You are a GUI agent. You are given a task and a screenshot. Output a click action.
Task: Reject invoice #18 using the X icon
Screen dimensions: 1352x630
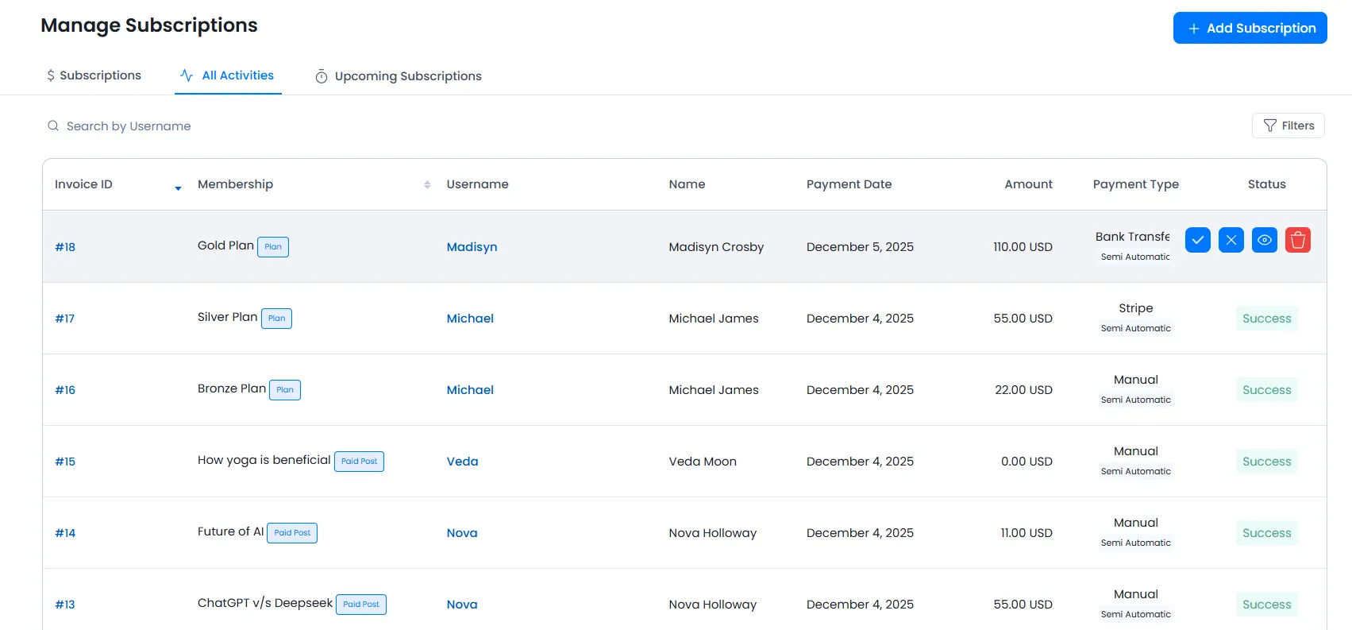coord(1231,240)
